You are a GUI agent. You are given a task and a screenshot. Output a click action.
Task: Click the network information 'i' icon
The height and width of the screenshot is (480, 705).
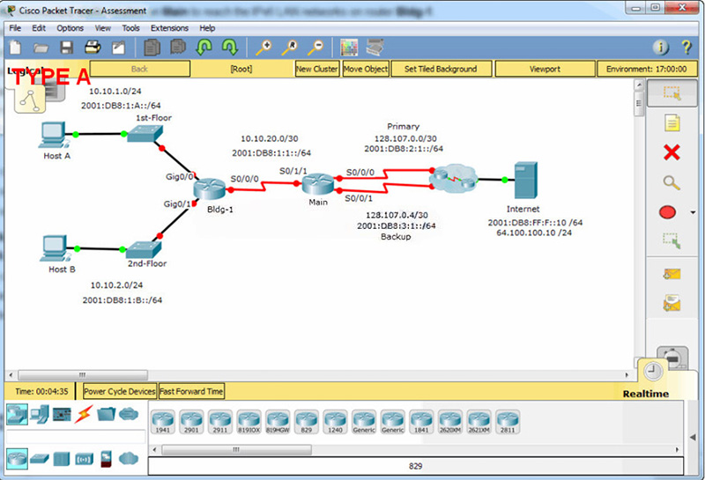click(660, 48)
